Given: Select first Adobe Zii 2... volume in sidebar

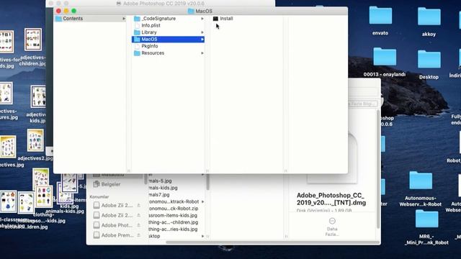Looking at the screenshot, I should (x=117, y=205).
